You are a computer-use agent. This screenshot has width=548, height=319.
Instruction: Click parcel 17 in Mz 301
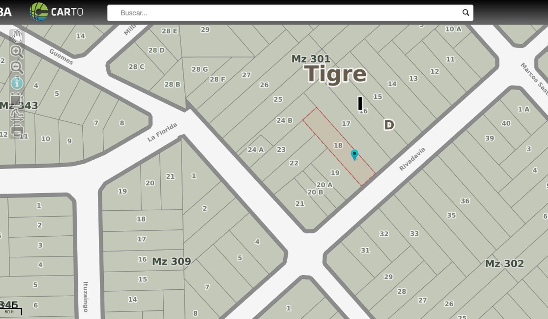click(x=346, y=124)
